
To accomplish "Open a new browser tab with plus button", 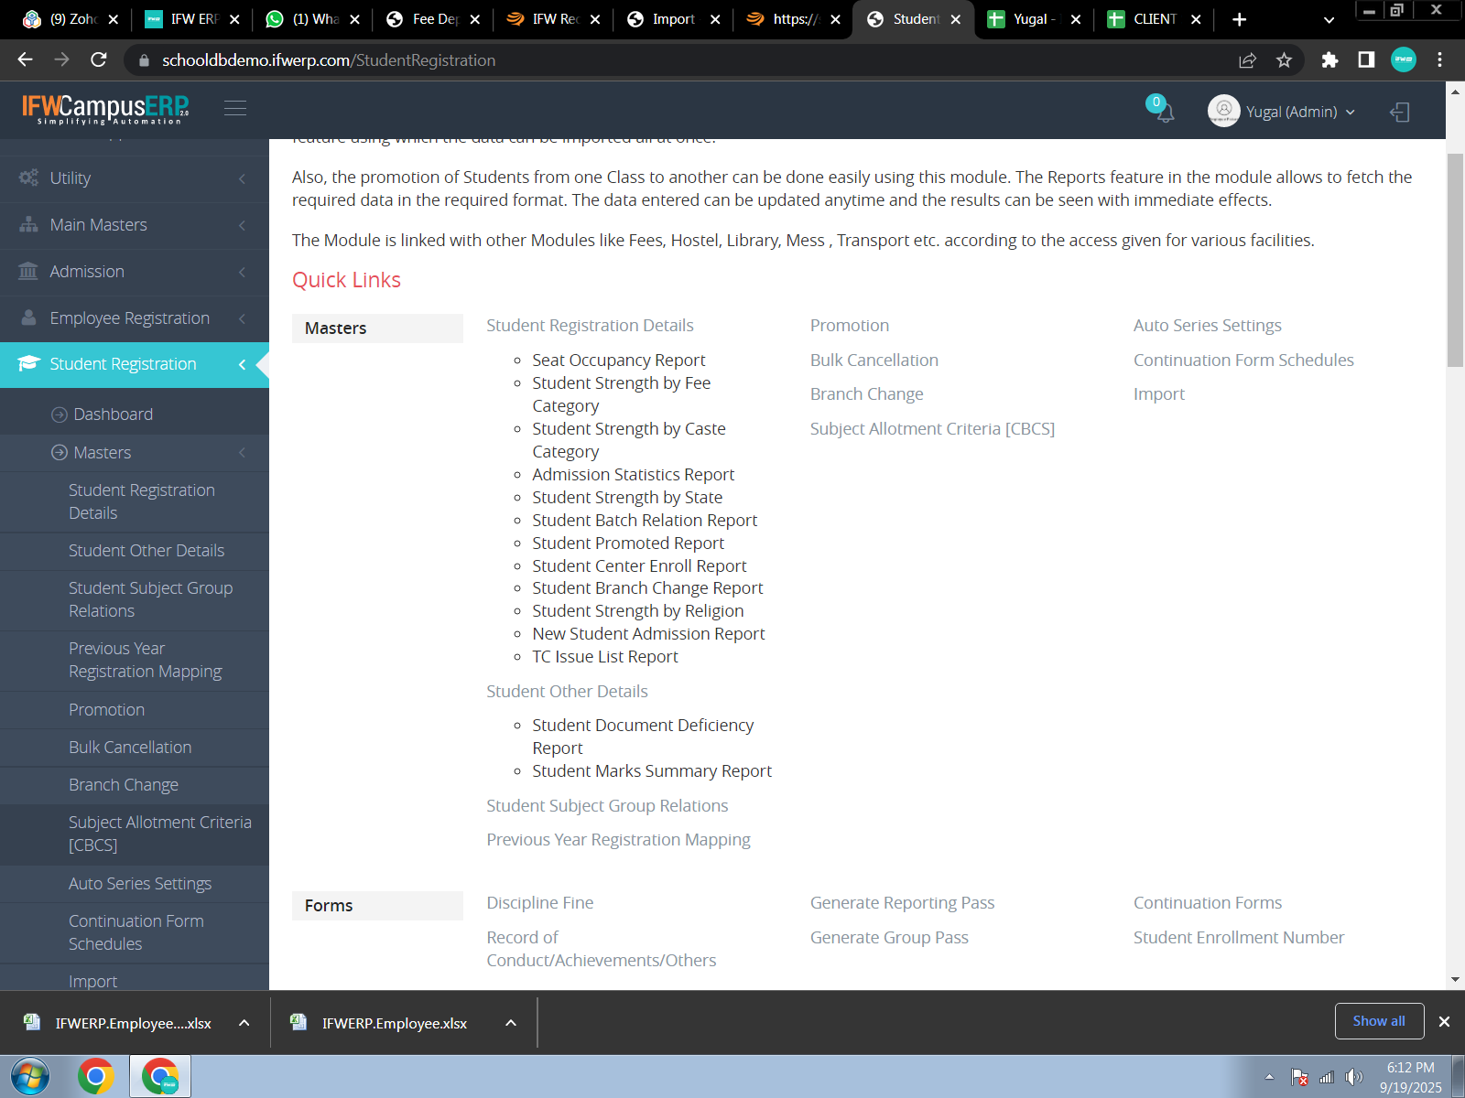I will pyautogui.click(x=1239, y=19).
